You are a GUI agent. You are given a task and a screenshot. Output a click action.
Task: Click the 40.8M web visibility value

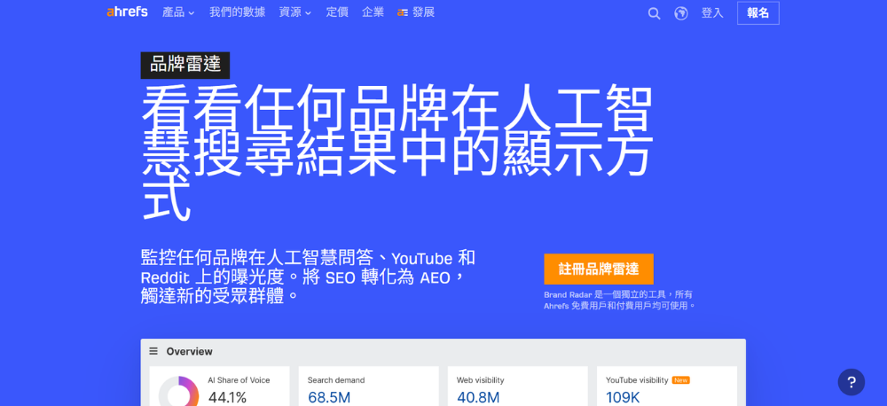478,397
